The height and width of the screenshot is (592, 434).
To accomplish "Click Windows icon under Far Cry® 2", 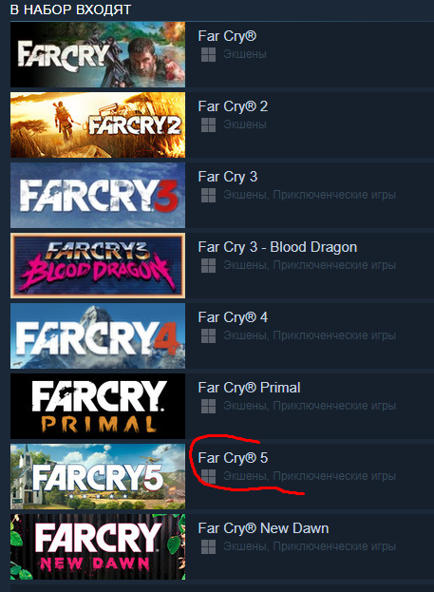I will coord(208,125).
